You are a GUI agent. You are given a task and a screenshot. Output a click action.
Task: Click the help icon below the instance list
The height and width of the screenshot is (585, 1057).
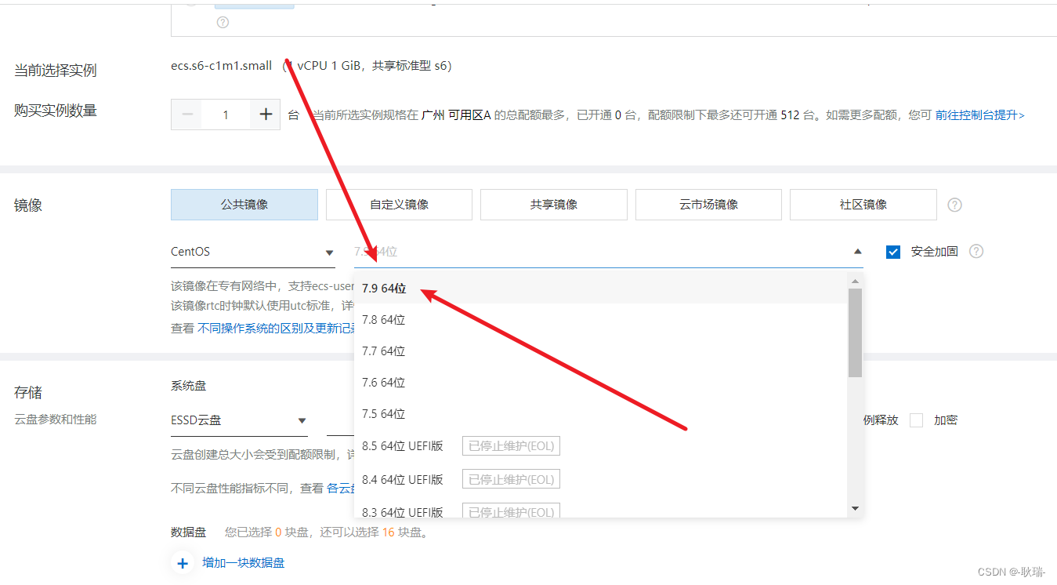[223, 22]
